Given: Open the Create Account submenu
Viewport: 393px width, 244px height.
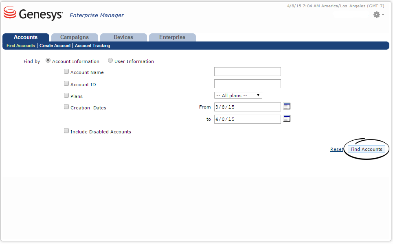Looking at the screenshot, I should (x=55, y=46).
